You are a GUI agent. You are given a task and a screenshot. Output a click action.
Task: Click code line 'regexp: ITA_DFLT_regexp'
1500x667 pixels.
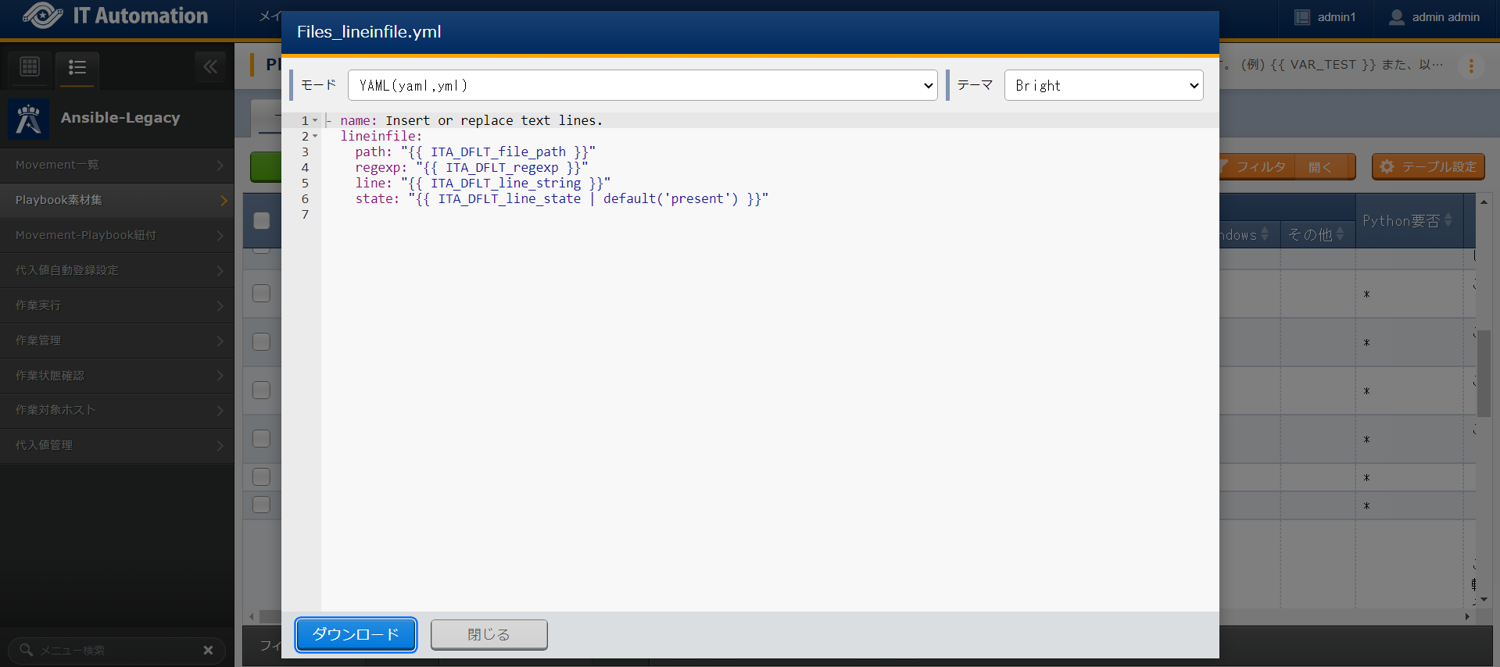click(x=471, y=167)
